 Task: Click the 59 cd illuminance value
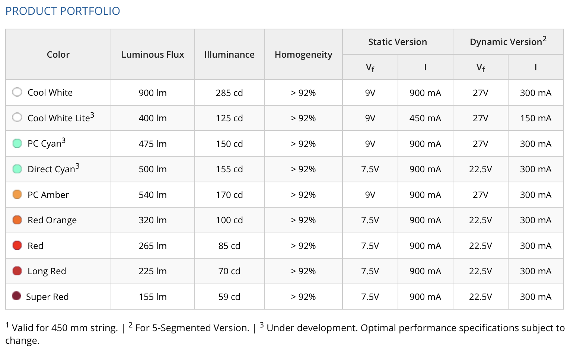229,297
